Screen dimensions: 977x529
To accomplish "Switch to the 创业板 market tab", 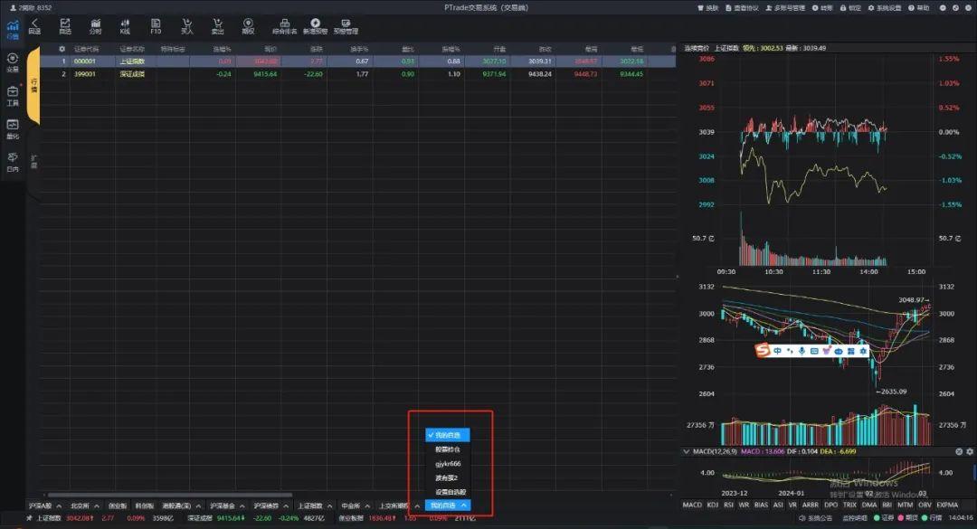I will [119, 505].
